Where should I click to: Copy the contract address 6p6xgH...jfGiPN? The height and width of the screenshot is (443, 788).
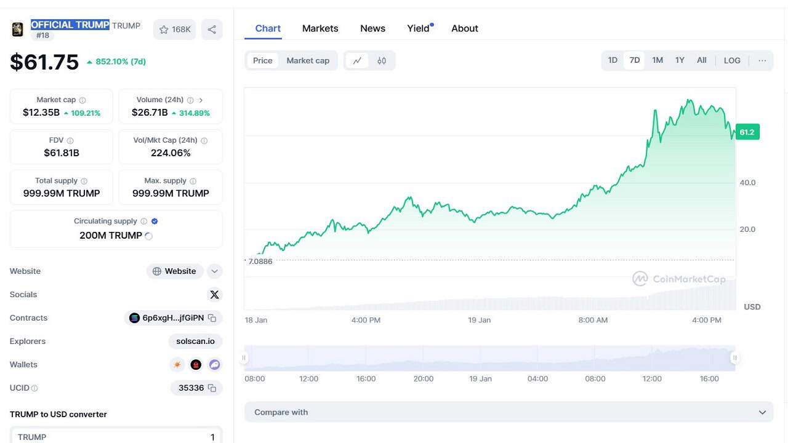[x=212, y=318]
